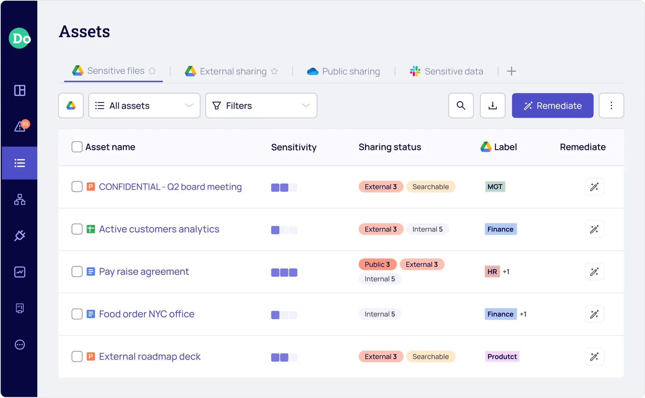
Task: Open the Sensitive data tab
Action: pyautogui.click(x=454, y=71)
